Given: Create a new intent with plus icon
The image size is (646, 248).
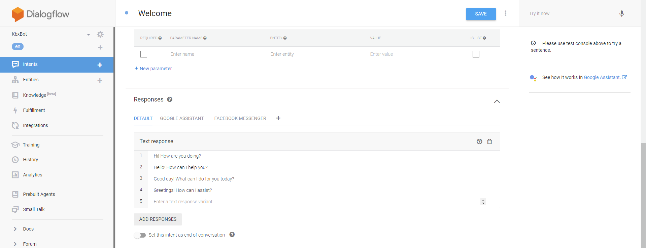Looking at the screenshot, I should (100, 65).
